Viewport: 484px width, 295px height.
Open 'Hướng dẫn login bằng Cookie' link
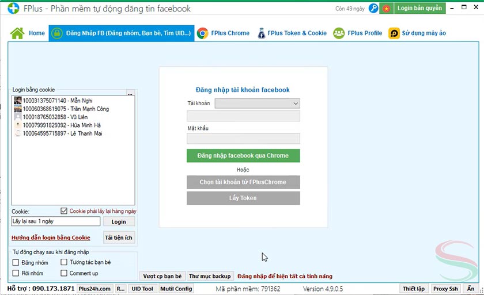click(51, 237)
